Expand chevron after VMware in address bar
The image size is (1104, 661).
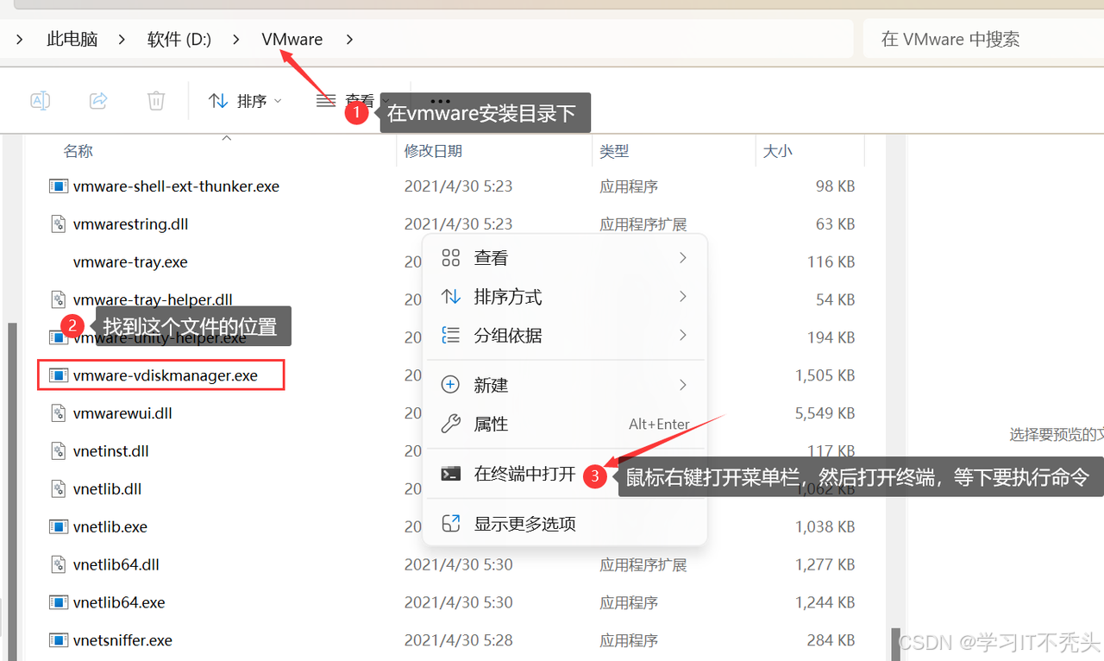click(x=349, y=39)
